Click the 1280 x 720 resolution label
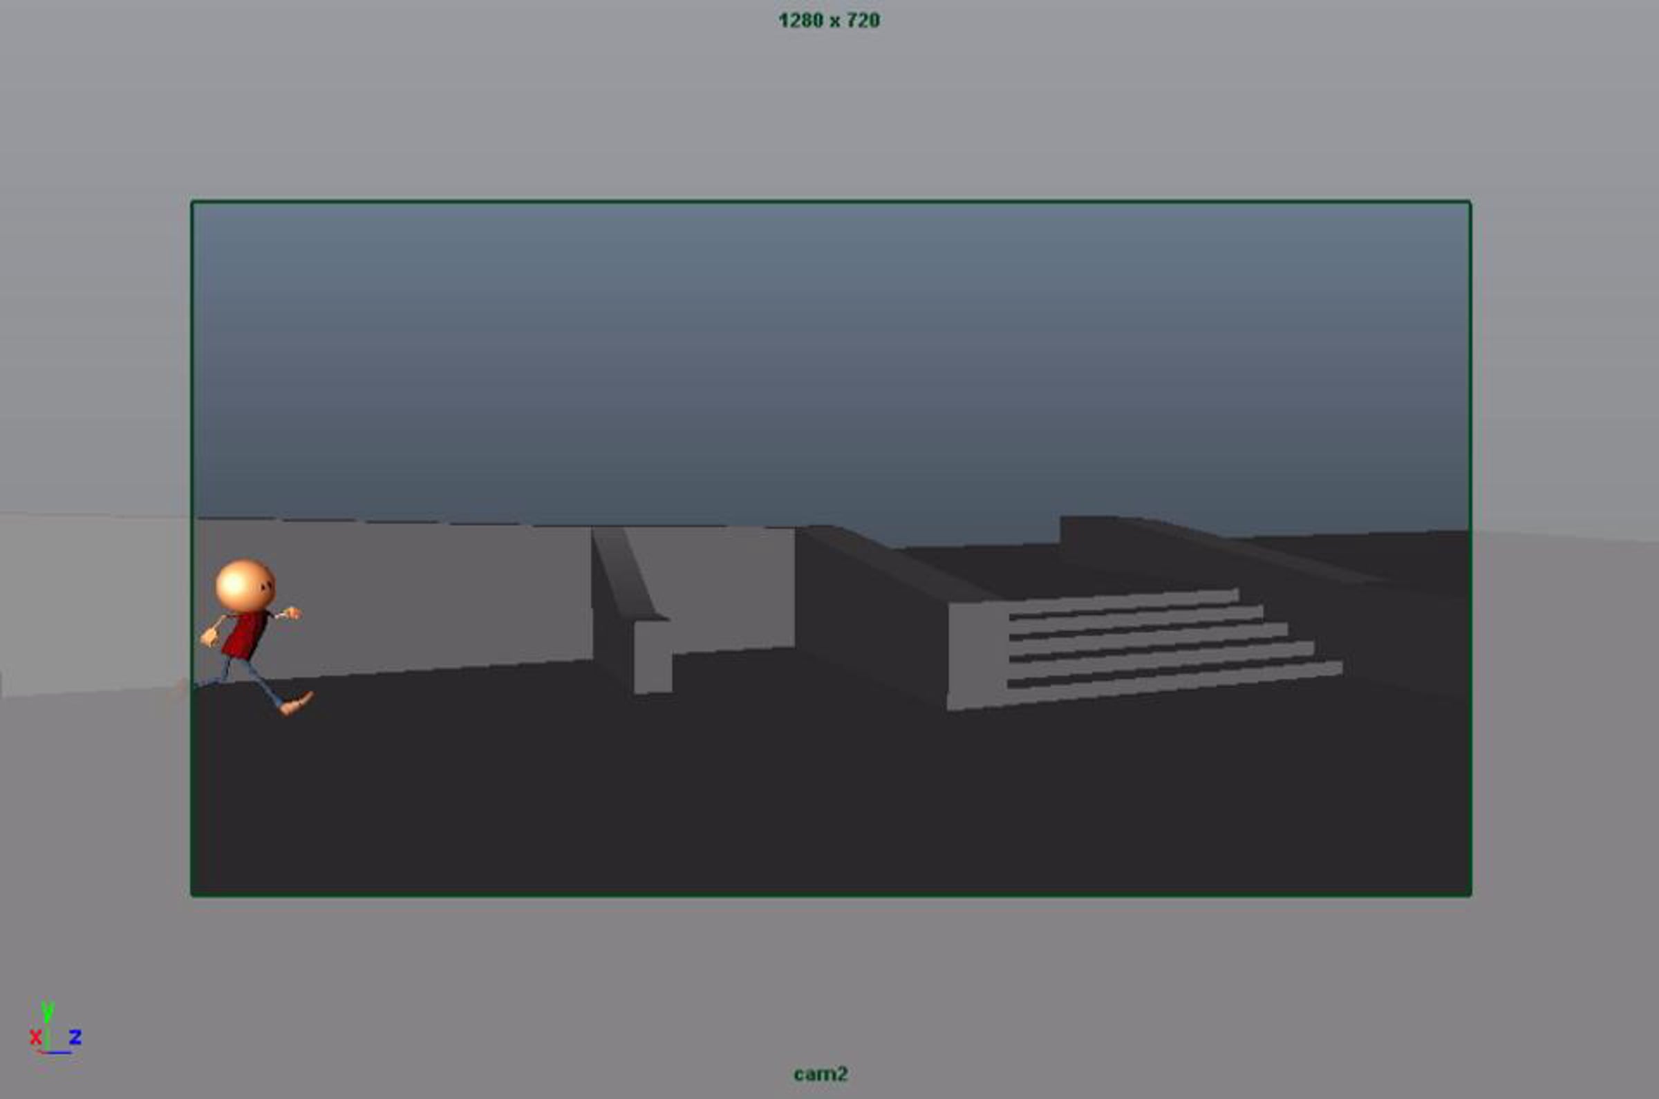Screen dimensions: 1659x1099 [829, 20]
